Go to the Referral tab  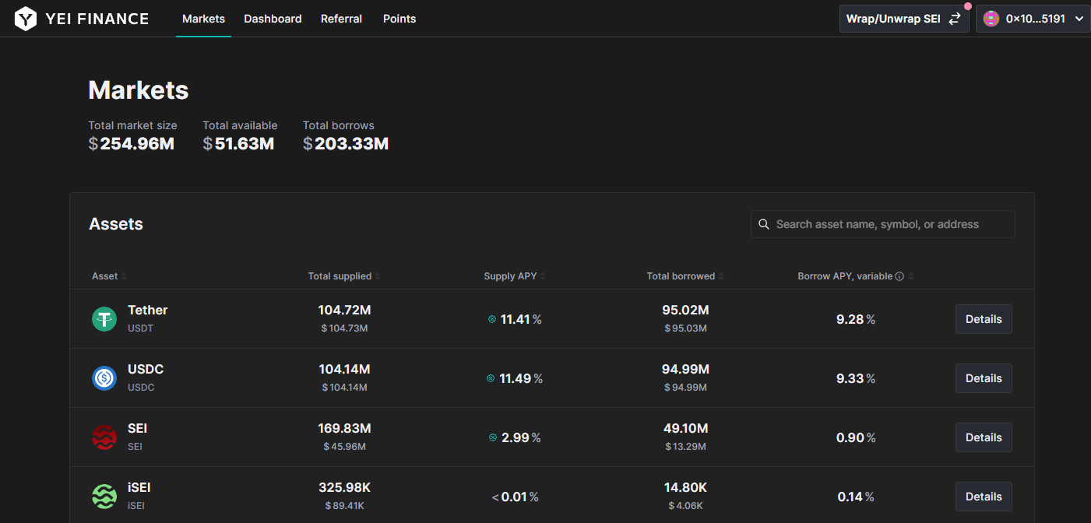pyautogui.click(x=341, y=19)
